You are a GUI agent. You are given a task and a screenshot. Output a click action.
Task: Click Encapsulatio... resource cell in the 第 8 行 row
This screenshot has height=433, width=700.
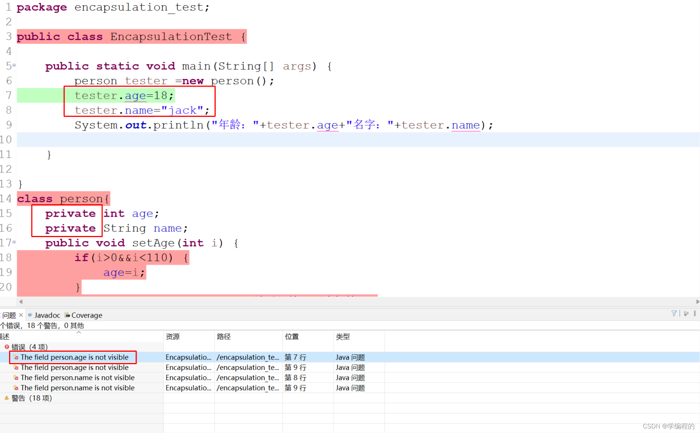[x=189, y=377]
